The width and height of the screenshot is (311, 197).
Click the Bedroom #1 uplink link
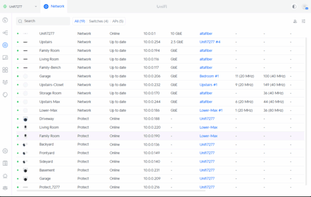coord(209,76)
